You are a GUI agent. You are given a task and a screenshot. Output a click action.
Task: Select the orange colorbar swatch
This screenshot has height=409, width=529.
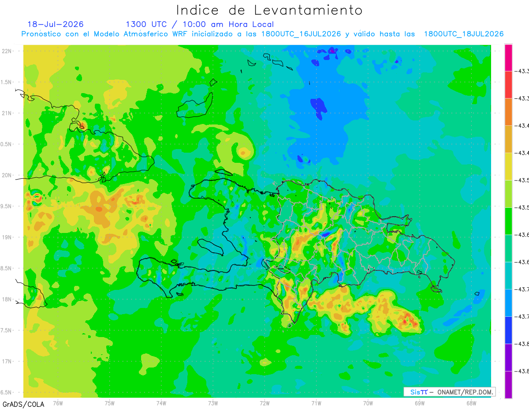point(508,112)
